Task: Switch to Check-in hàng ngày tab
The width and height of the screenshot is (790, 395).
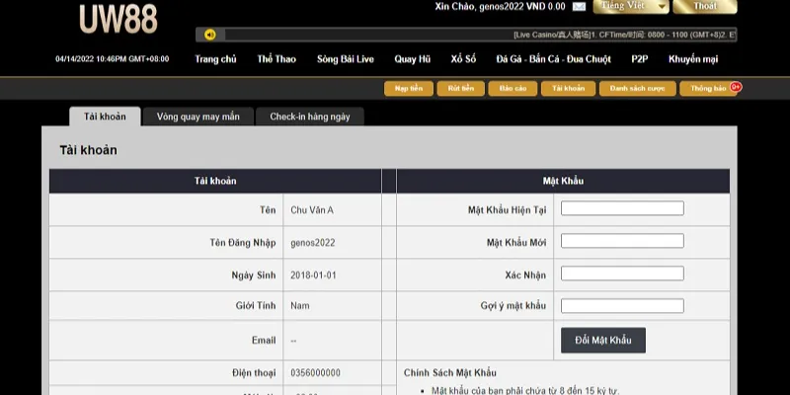Action: tap(309, 117)
